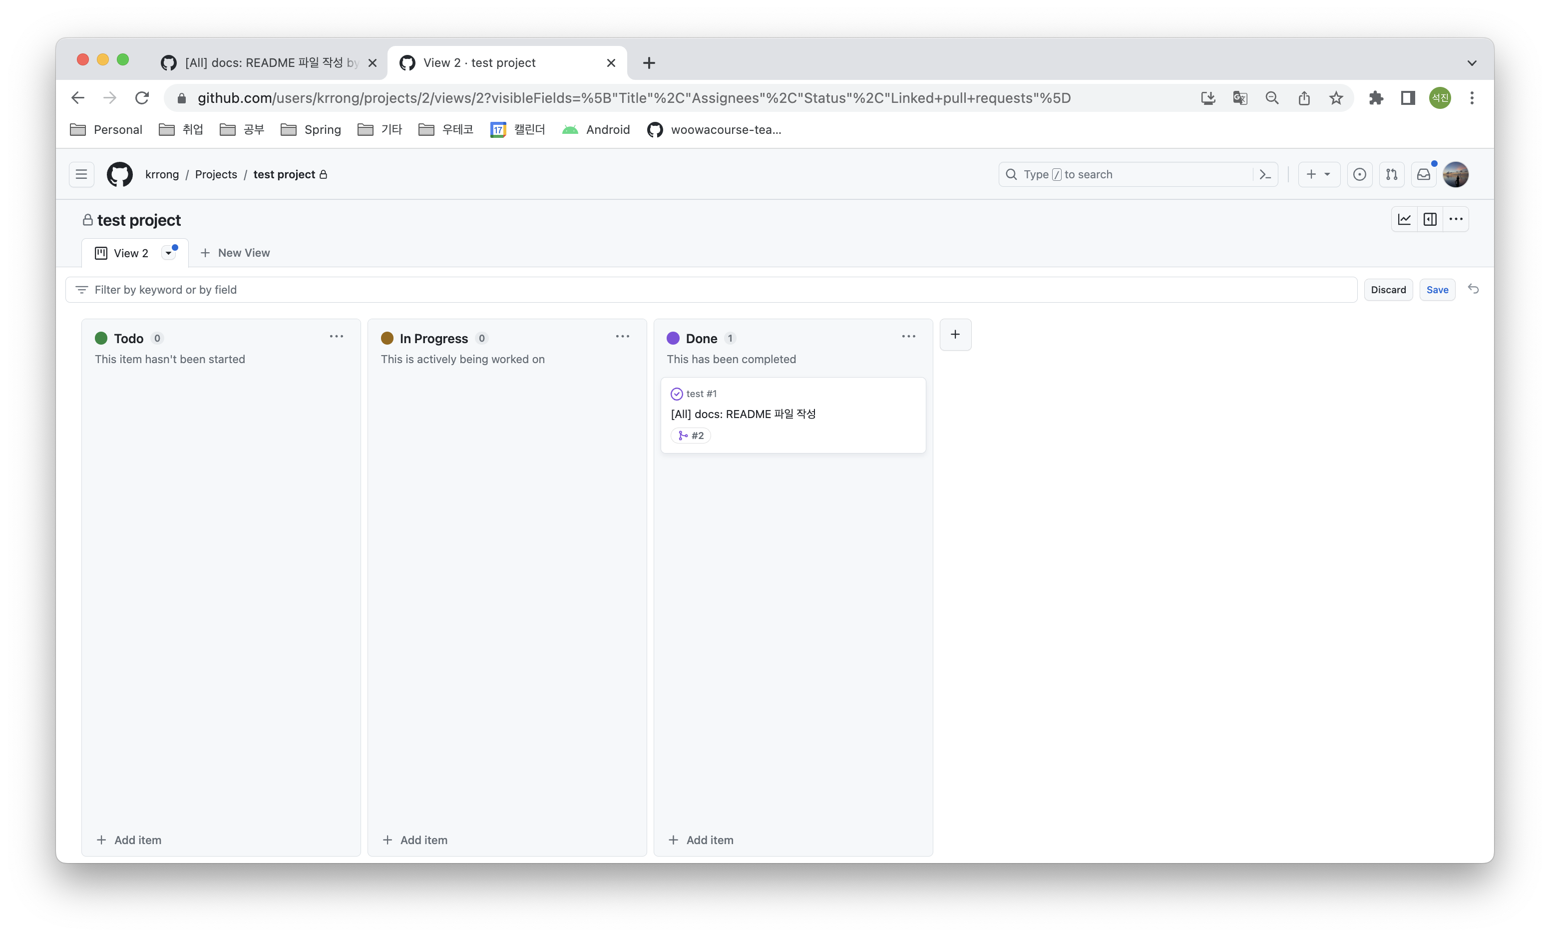The image size is (1550, 937).
Task: Click the Save button
Action: tap(1438, 290)
